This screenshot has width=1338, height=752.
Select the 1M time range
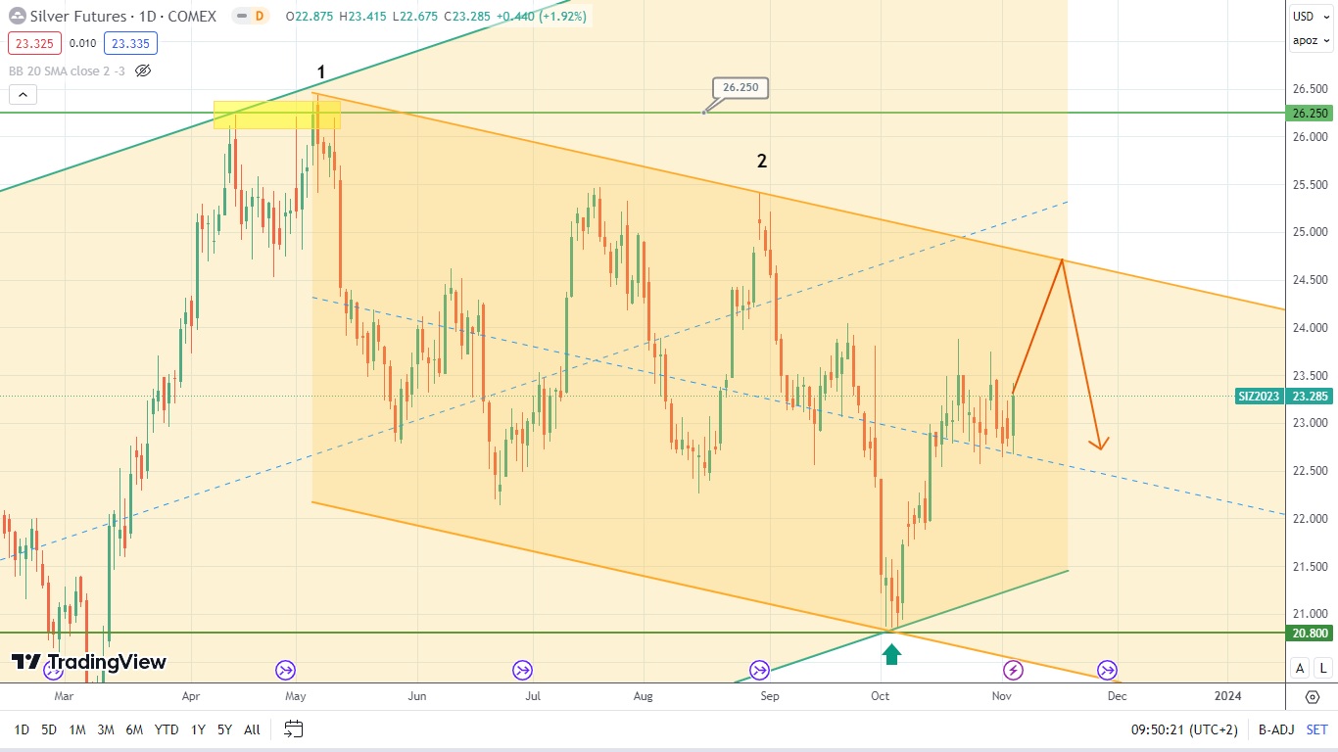[77, 729]
